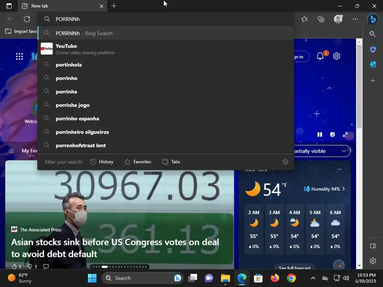The height and width of the screenshot is (287, 383).
Task: Open the profile avatar icon
Action: click(338, 19)
